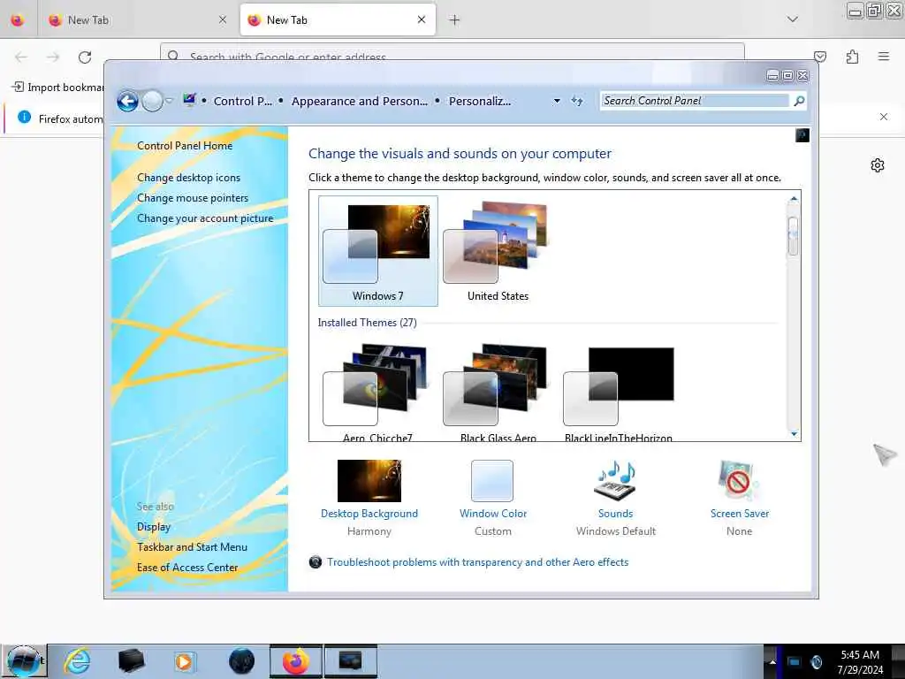
Task: Open the help icon at top right of Personalization
Action: pyautogui.click(x=802, y=135)
